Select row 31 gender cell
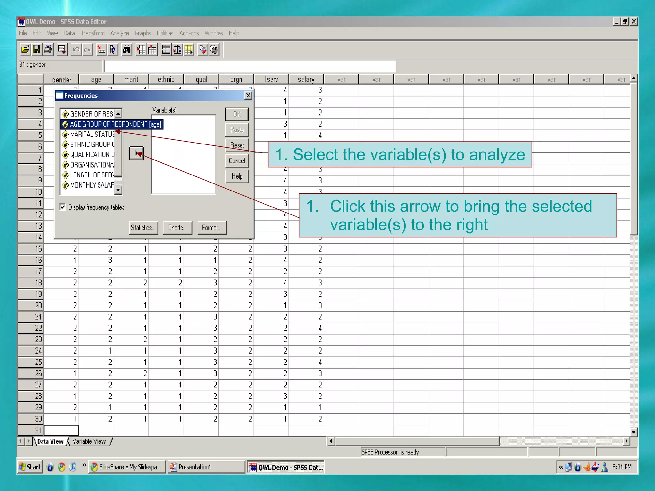The width and height of the screenshot is (655, 491). point(61,430)
